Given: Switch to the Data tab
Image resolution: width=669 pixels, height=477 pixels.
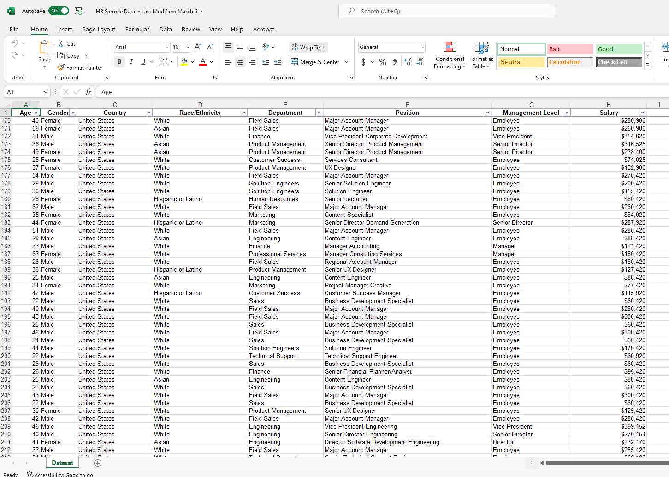Looking at the screenshot, I should click(x=166, y=29).
